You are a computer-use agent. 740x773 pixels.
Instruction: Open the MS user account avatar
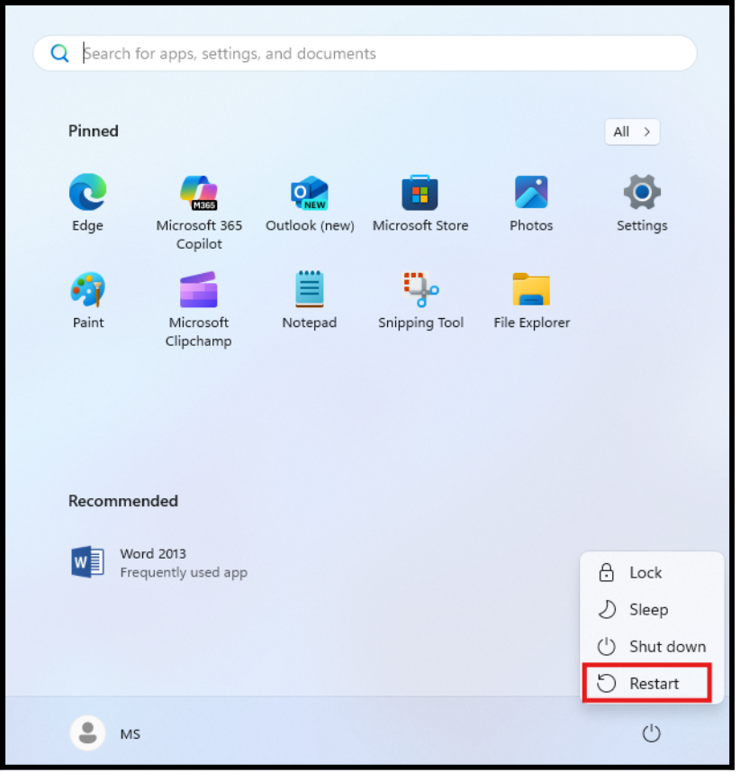pyautogui.click(x=87, y=733)
